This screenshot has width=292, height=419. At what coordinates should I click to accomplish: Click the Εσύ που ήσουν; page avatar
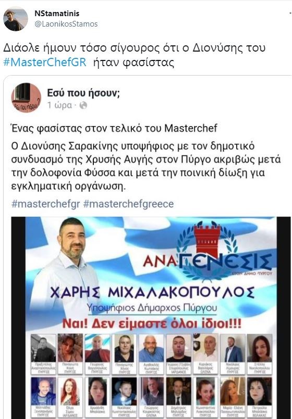[26, 97]
